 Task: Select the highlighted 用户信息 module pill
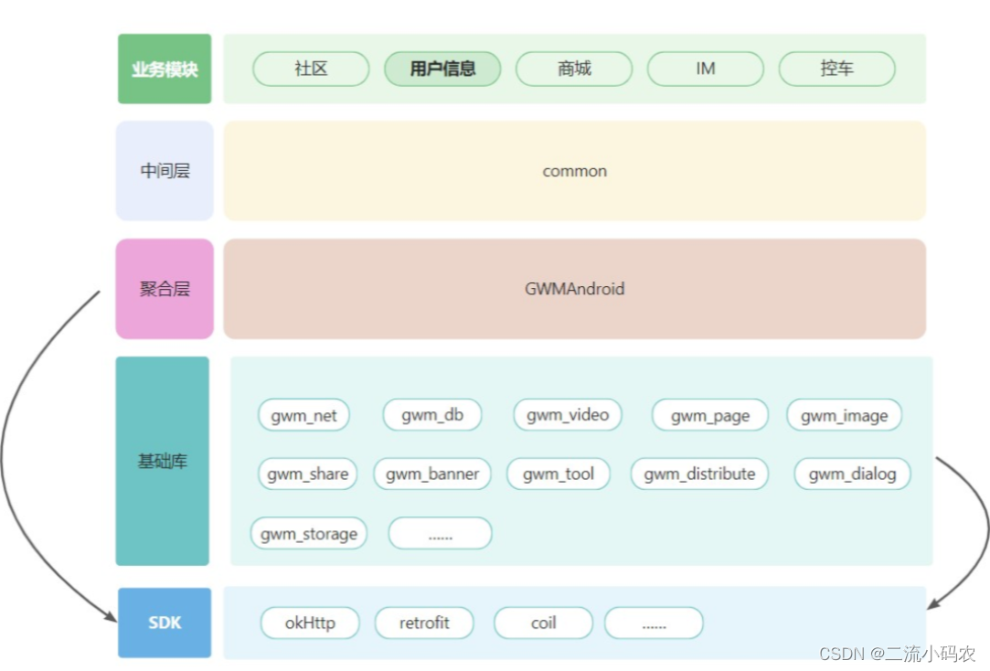point(442,69)
